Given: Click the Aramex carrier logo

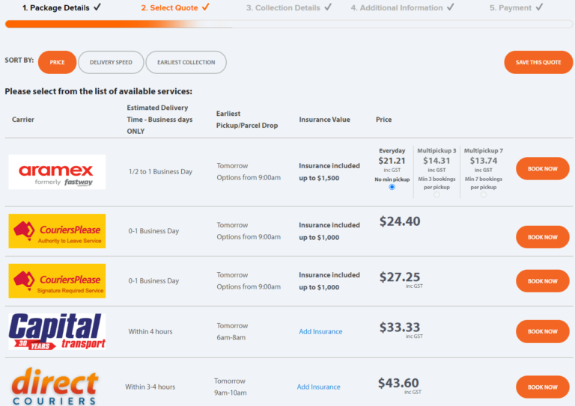Looking at the screenshot, I should [x=57, y=172].
